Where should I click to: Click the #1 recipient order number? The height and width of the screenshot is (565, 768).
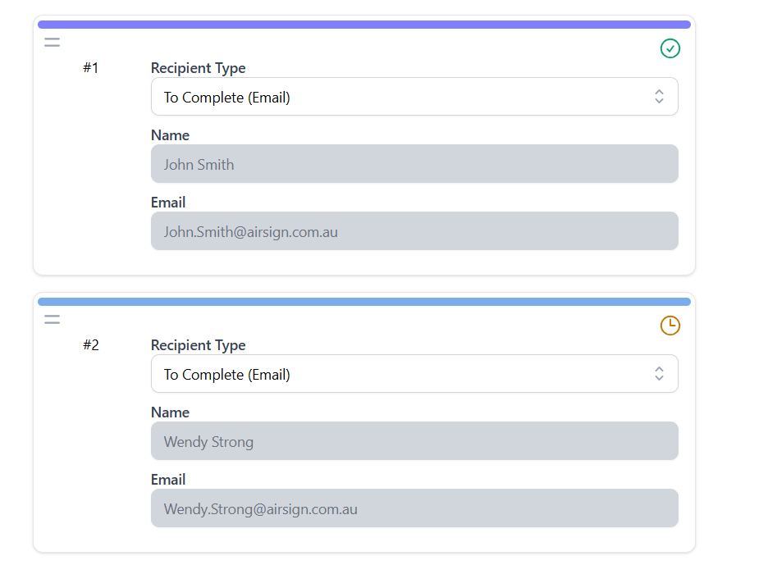(90, 68)
